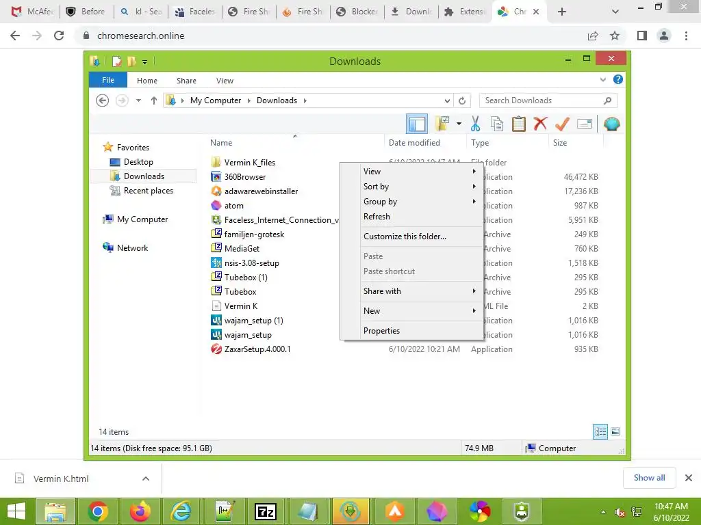The height and width of the screenshot is (525, 701).
Task: Open the New submenu in context menu
Action: pyautogui.click(x=420, y=311)
